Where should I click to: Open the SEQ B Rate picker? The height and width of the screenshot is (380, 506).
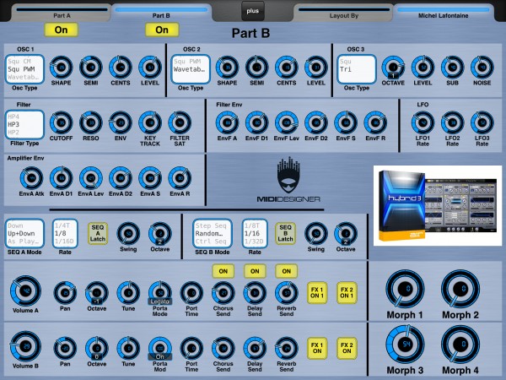click(x=255, y=234)
